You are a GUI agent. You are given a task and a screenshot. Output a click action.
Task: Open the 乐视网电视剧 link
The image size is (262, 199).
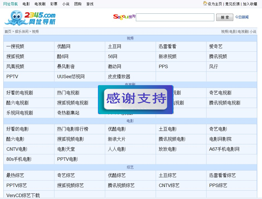pos(20,113)
